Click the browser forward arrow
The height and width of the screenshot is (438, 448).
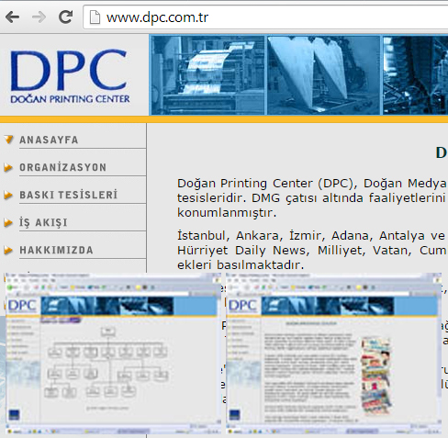click(x=39, y=17)
